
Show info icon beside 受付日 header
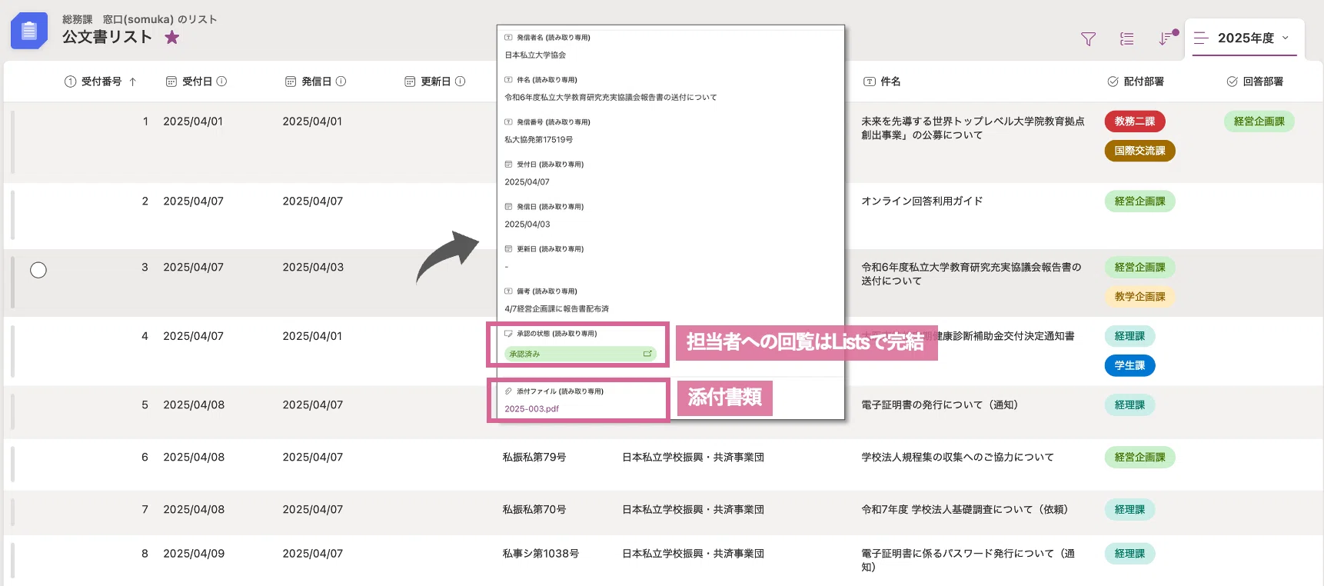click(x=221, y=81)
